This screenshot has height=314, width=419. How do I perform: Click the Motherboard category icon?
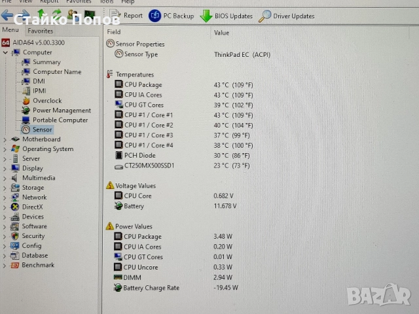pyautogui.click(x=15, y=139)
